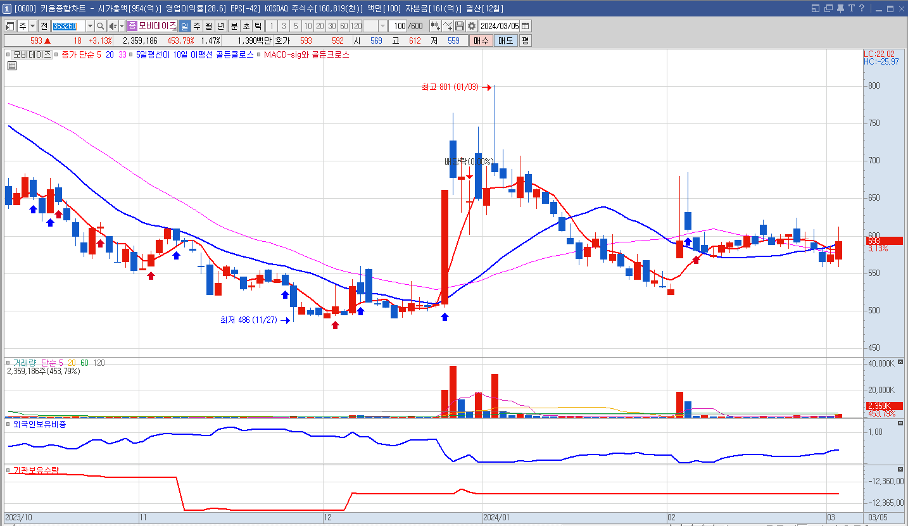Click the numbered 1 screen icon in title bar

point(6,8)
